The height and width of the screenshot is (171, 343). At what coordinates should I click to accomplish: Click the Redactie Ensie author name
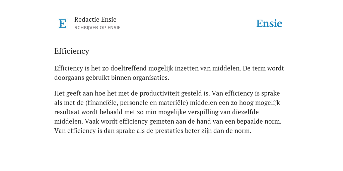click(95, 19)
